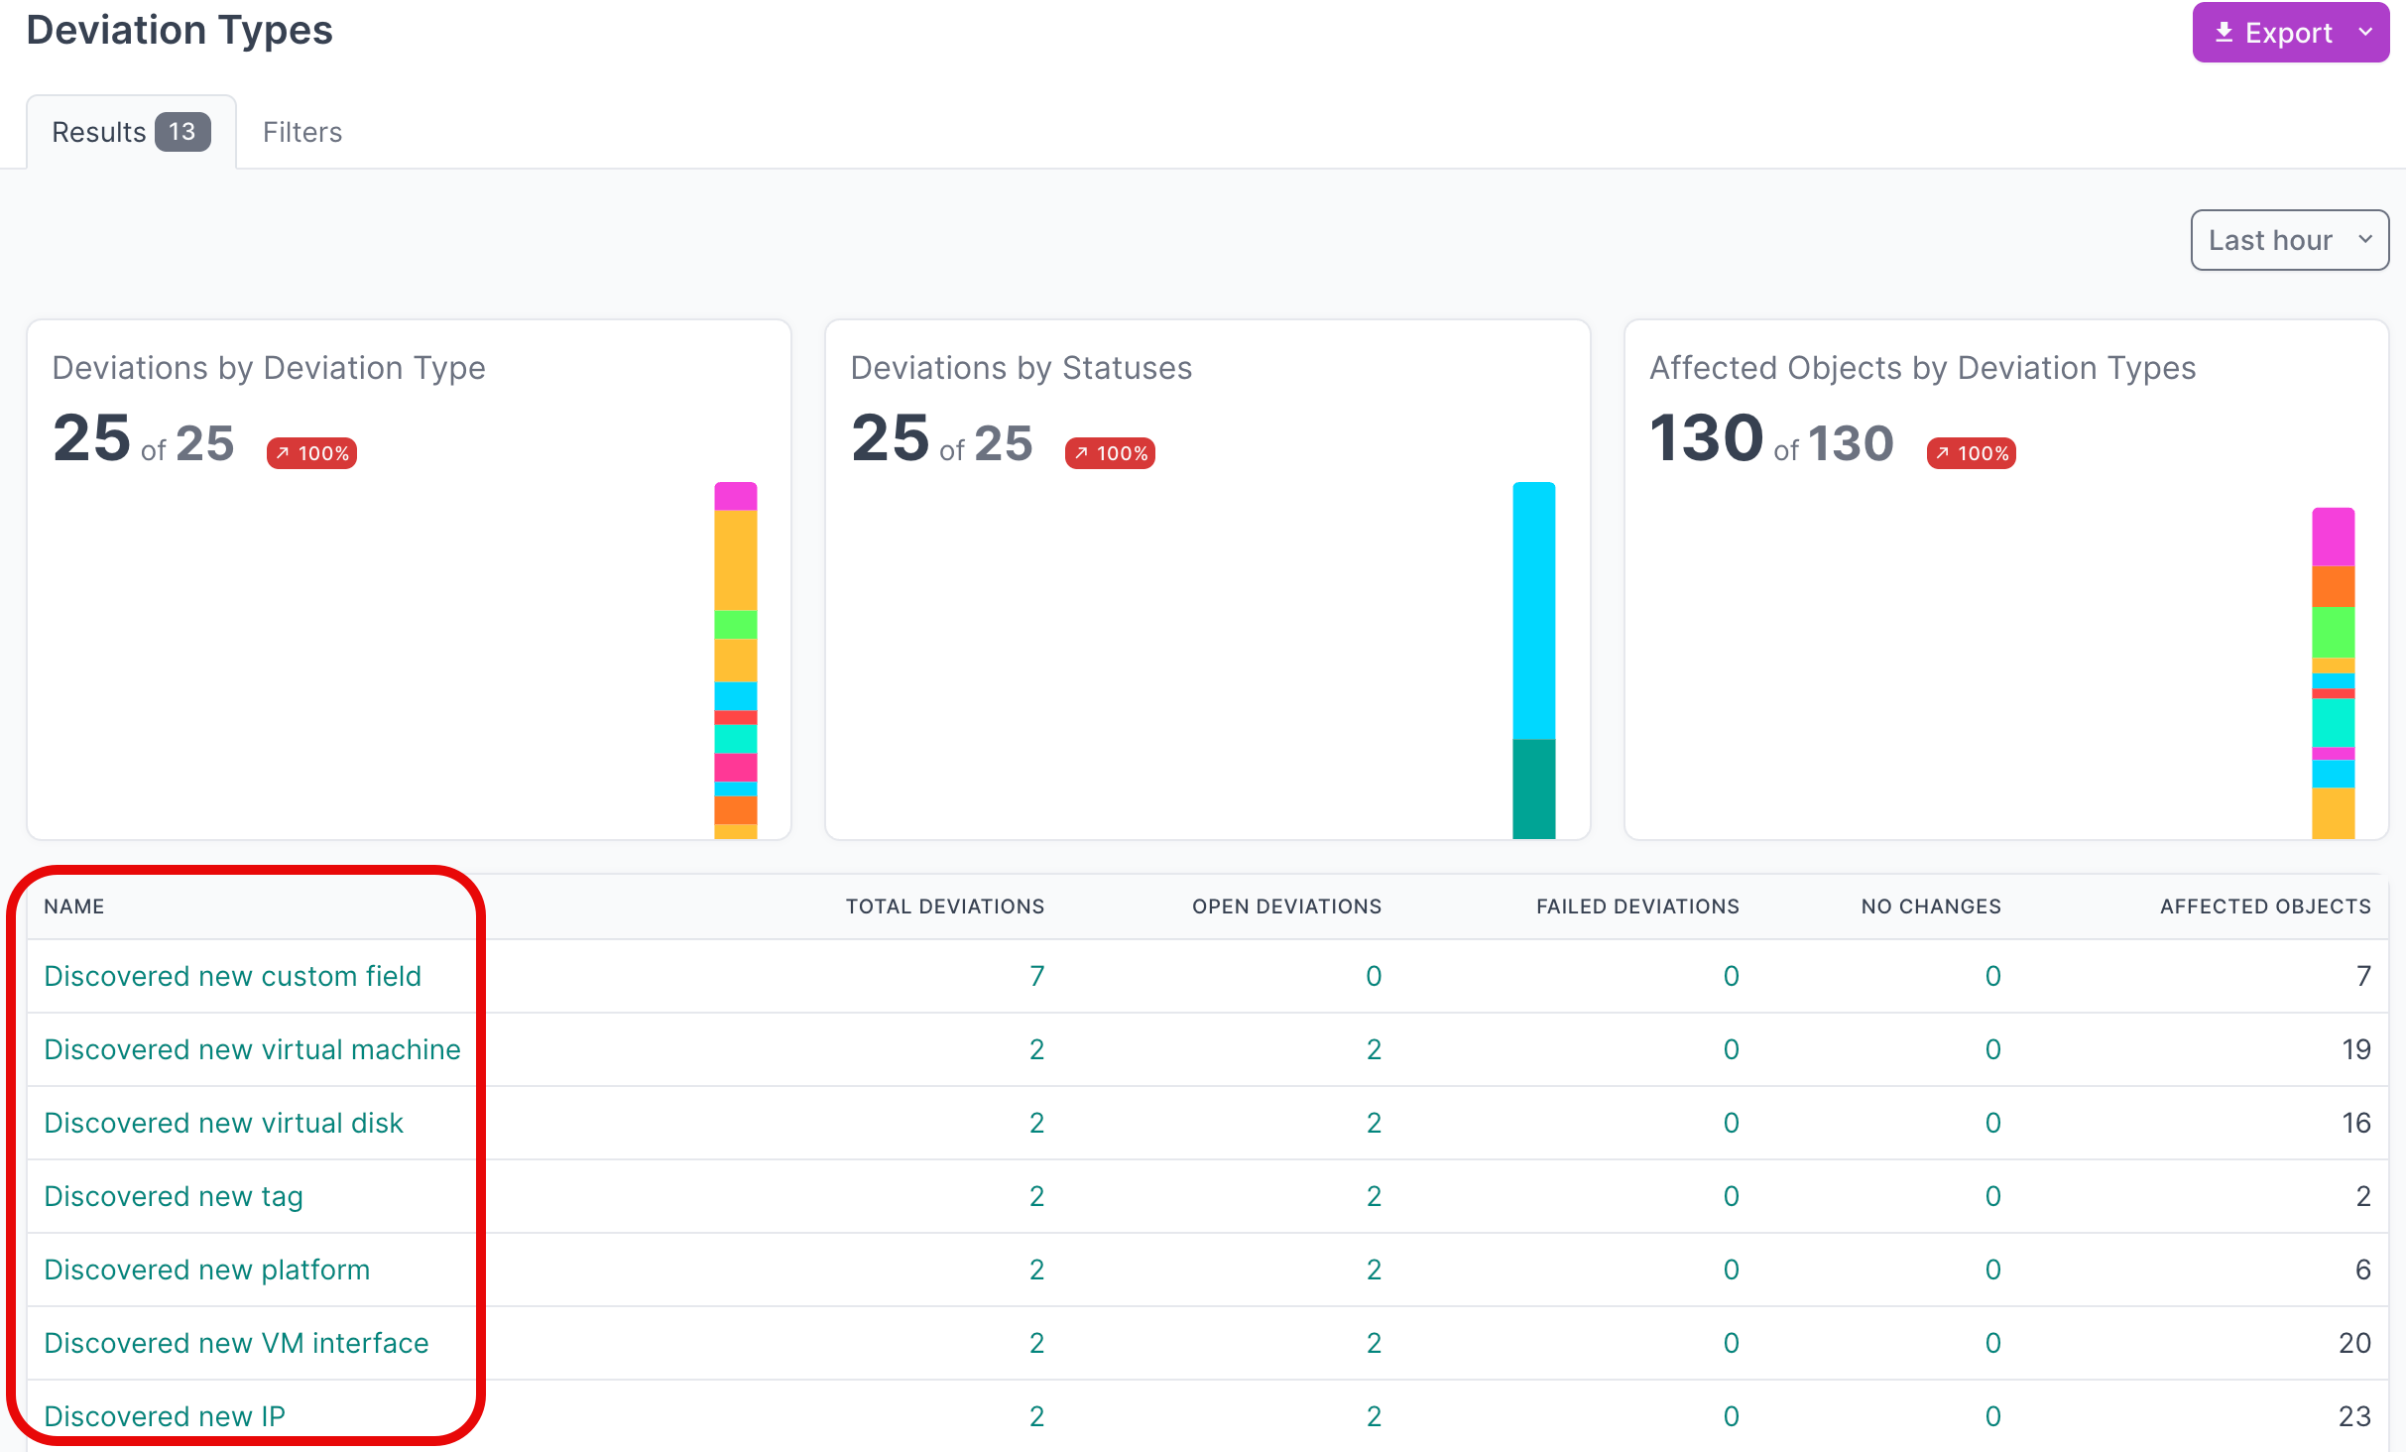
Task: Open the Last hour time range dropdown
Action: 2288,240
